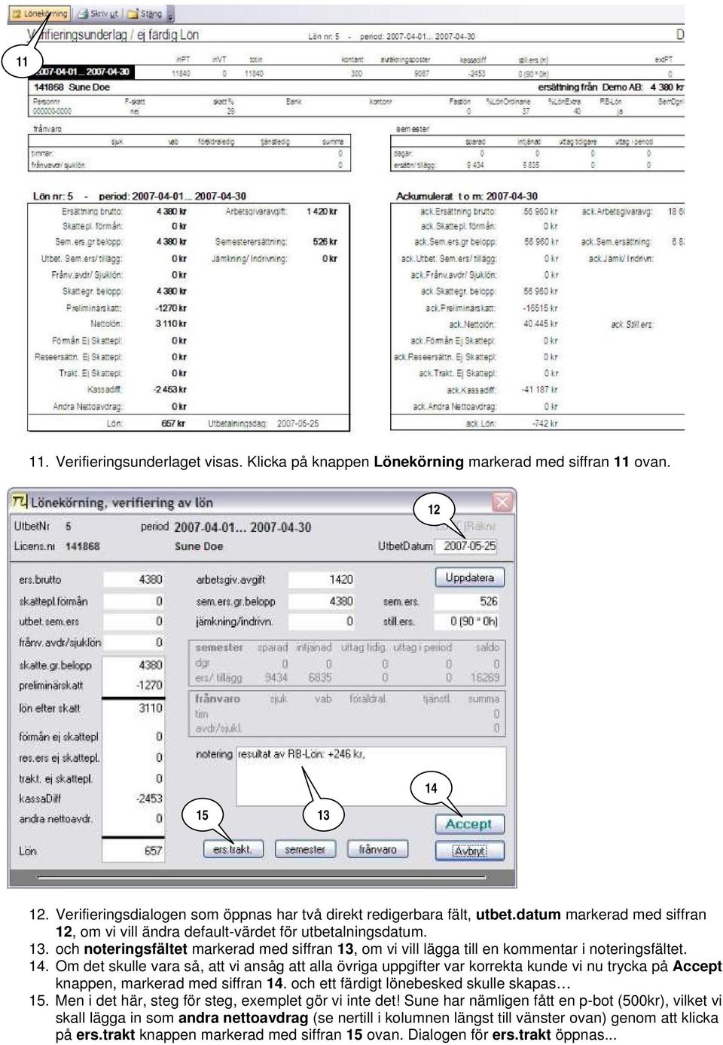The width and height of the screenshot is (723, 1045).
Task: Click the Nettolön value 3 110 kr
Action: tap(171, 324)
